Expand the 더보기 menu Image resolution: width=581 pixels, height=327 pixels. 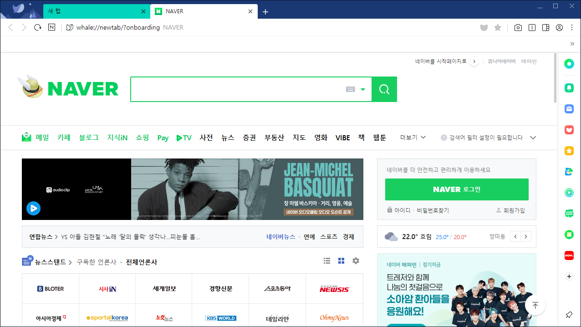(413, 138)
